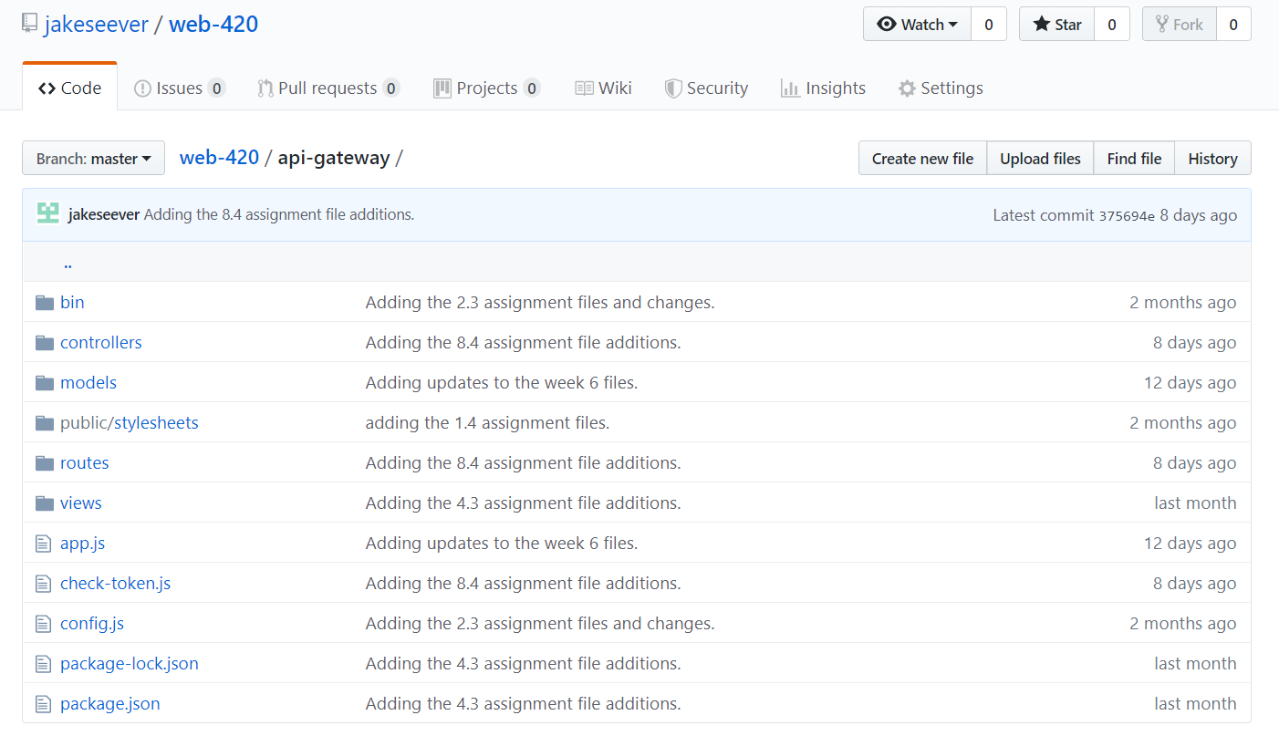The image size is (1279, 736).
Task: Open the views folder
Action: 81,503
